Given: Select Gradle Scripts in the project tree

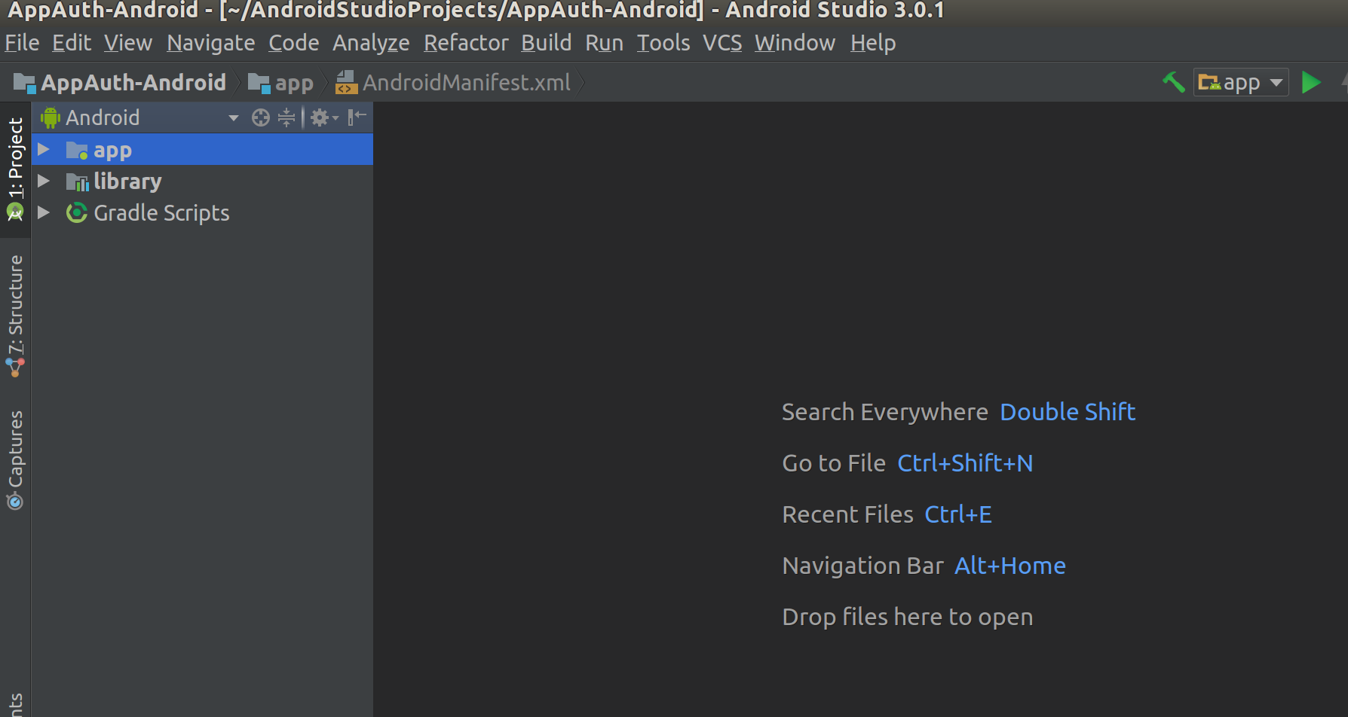Looking at the screenshot, I should (x=161, y=213).
